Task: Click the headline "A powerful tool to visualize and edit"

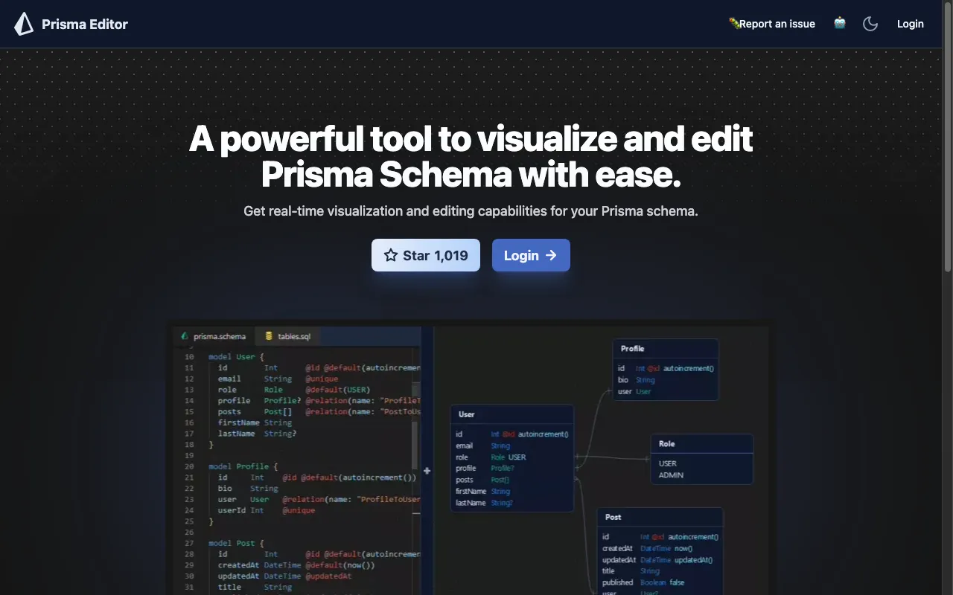Action: coord(471,139)
